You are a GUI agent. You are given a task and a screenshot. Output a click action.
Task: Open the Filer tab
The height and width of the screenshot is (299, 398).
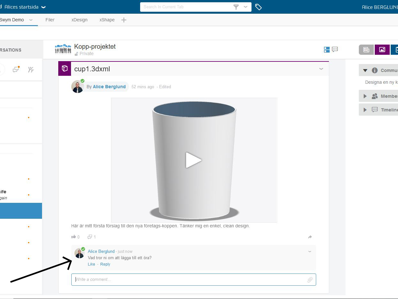pyautogui.click(x=50, y=20)
